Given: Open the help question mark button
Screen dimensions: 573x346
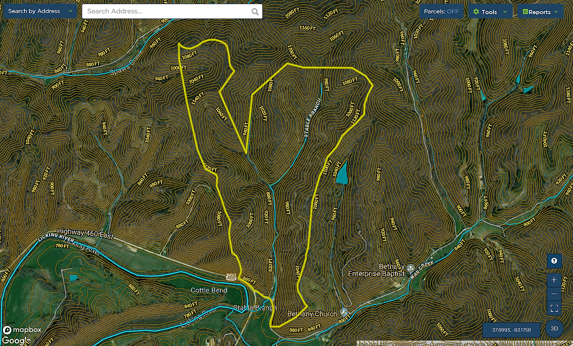Looking at the screenshot, I should (554, 261).
